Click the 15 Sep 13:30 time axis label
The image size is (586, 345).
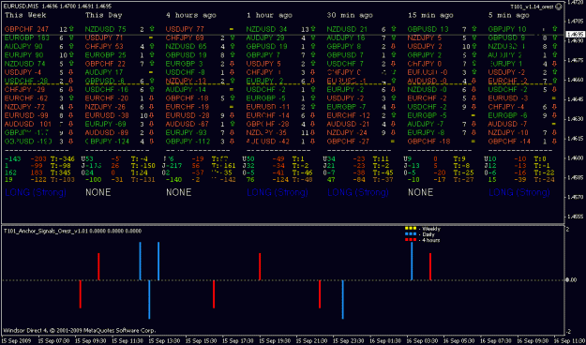coord(164,341)
